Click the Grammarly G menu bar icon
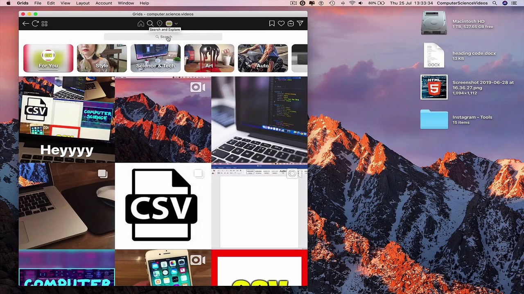 pyautogui.click(x=303, y=3)
